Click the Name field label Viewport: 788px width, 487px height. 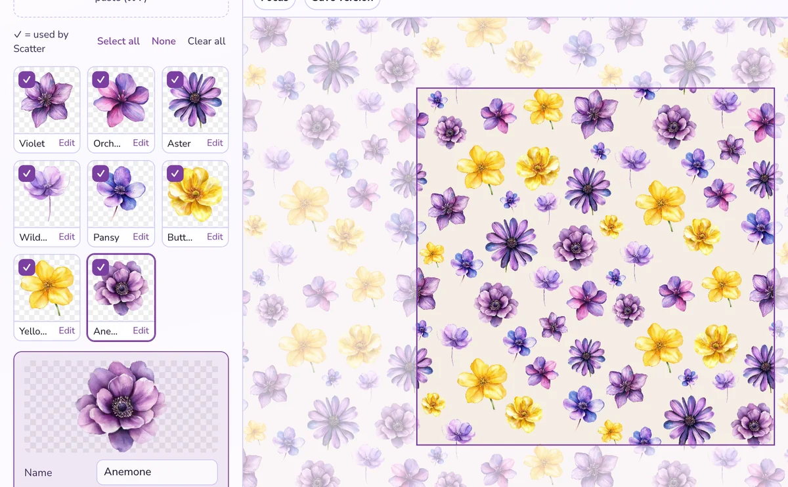coord(38,473)
